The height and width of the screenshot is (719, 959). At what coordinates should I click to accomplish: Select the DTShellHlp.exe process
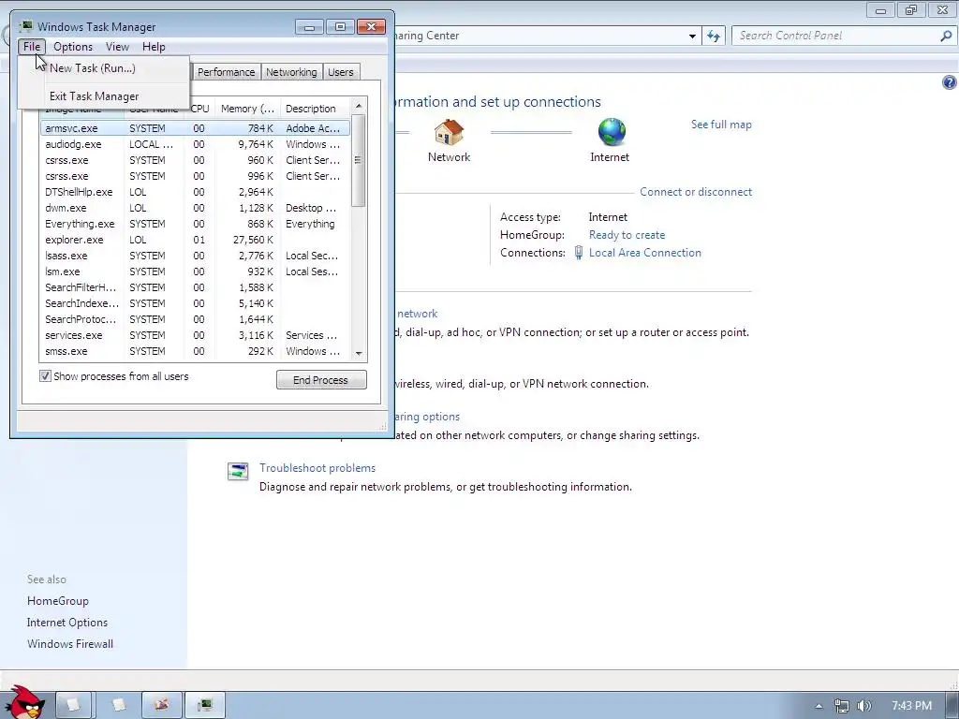pyautogui.click(x=196, y=192)
